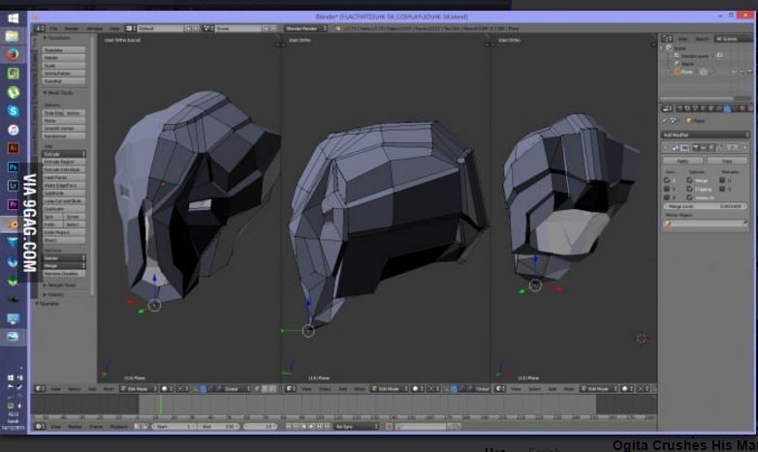Open Skype from the Windows taskbar
This screenshot has width=758, height=452.
tap(13, 110)
